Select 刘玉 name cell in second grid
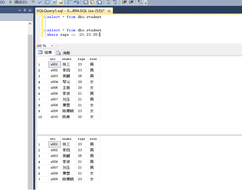This screenshot has height=190, width=242. tap(68, 168)
